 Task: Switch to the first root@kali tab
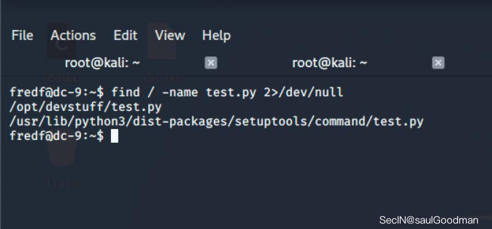[102, 63]
